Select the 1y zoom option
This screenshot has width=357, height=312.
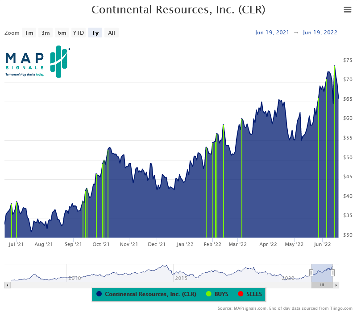coord(95,33)
